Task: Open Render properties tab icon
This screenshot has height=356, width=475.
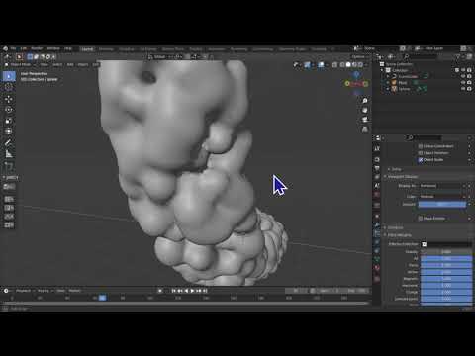Action: coord(377,160)
